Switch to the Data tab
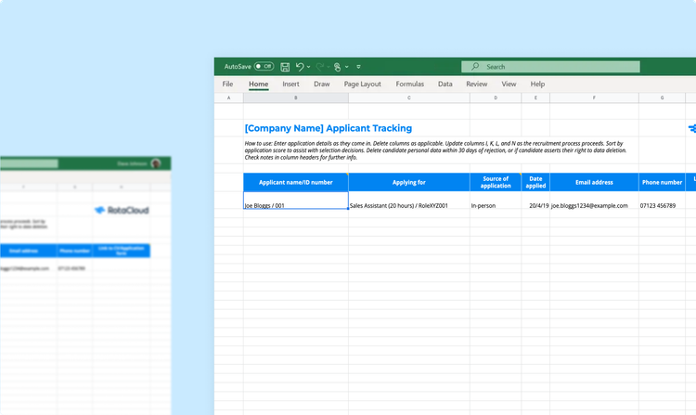 click(445, 84)
